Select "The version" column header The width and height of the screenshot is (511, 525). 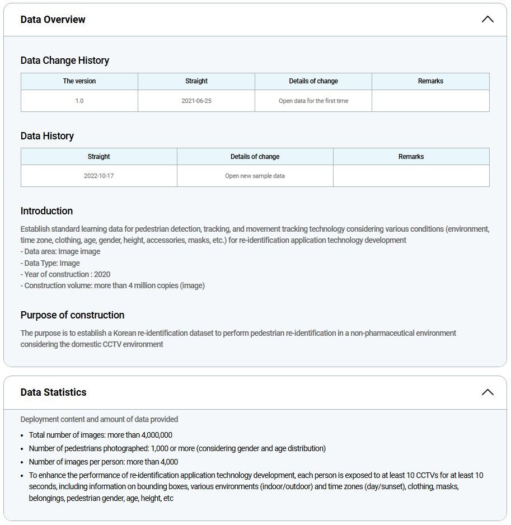(79, 81)
